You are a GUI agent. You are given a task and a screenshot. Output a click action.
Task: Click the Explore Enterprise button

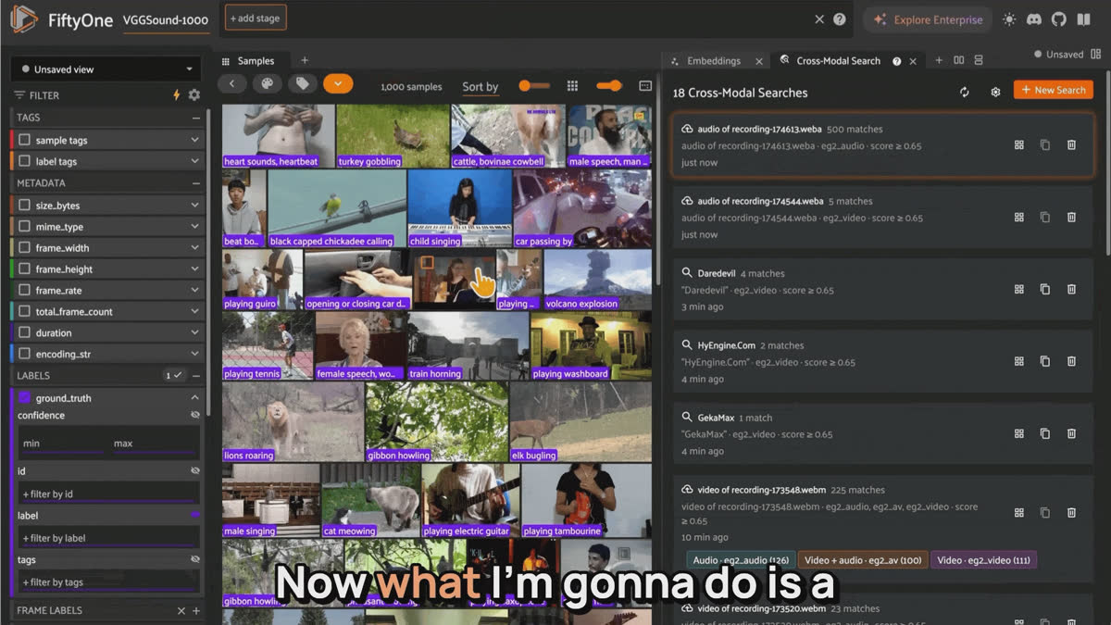928,19
